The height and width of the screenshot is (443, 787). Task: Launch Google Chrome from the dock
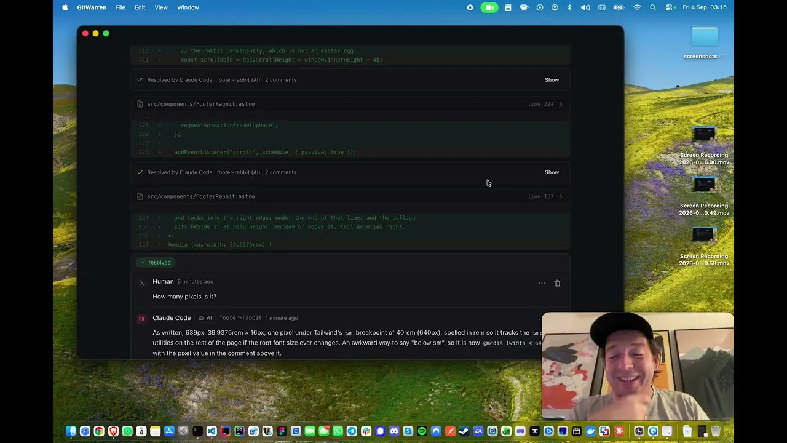99,431
